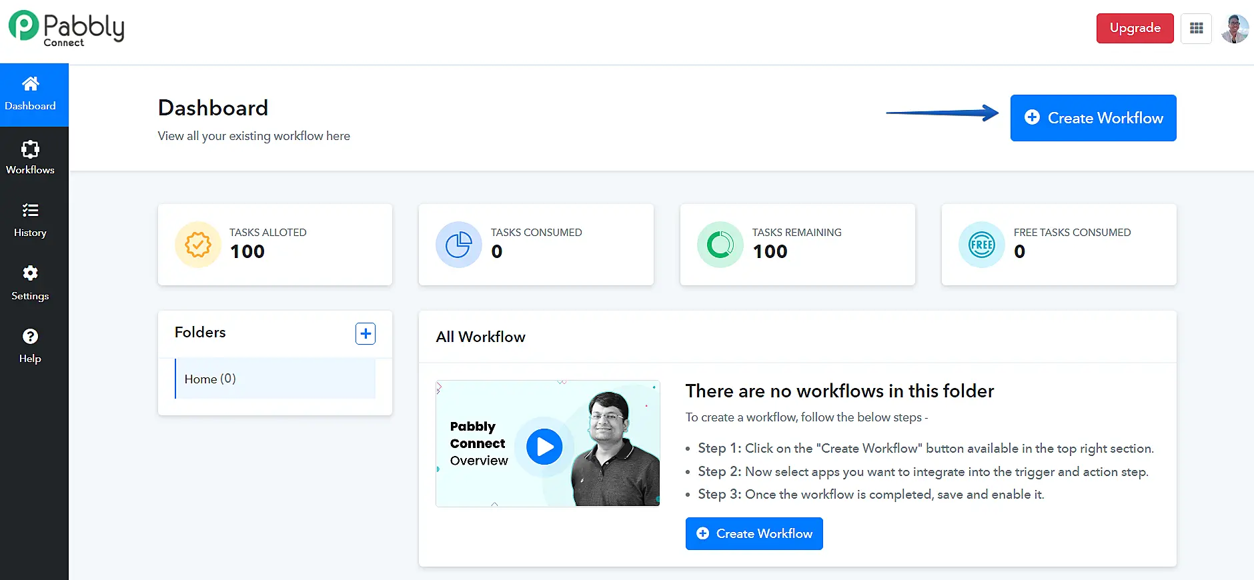Open the apps grid menu icon
Image resolution: width=1254 pixels, height=580 pixels.
[1196, 29]
